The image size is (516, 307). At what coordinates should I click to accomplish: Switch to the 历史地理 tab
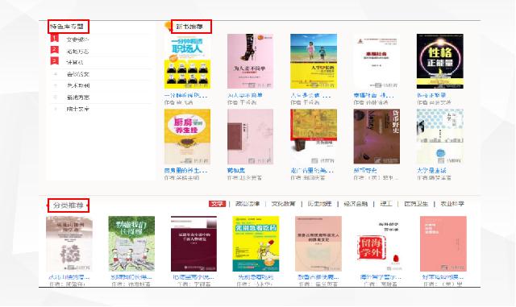(319, 204)
